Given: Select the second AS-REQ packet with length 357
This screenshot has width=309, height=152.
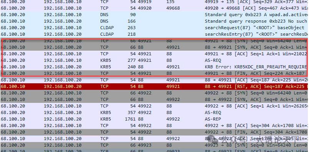Looking at the screenshot, I should [x=154, y=112].
